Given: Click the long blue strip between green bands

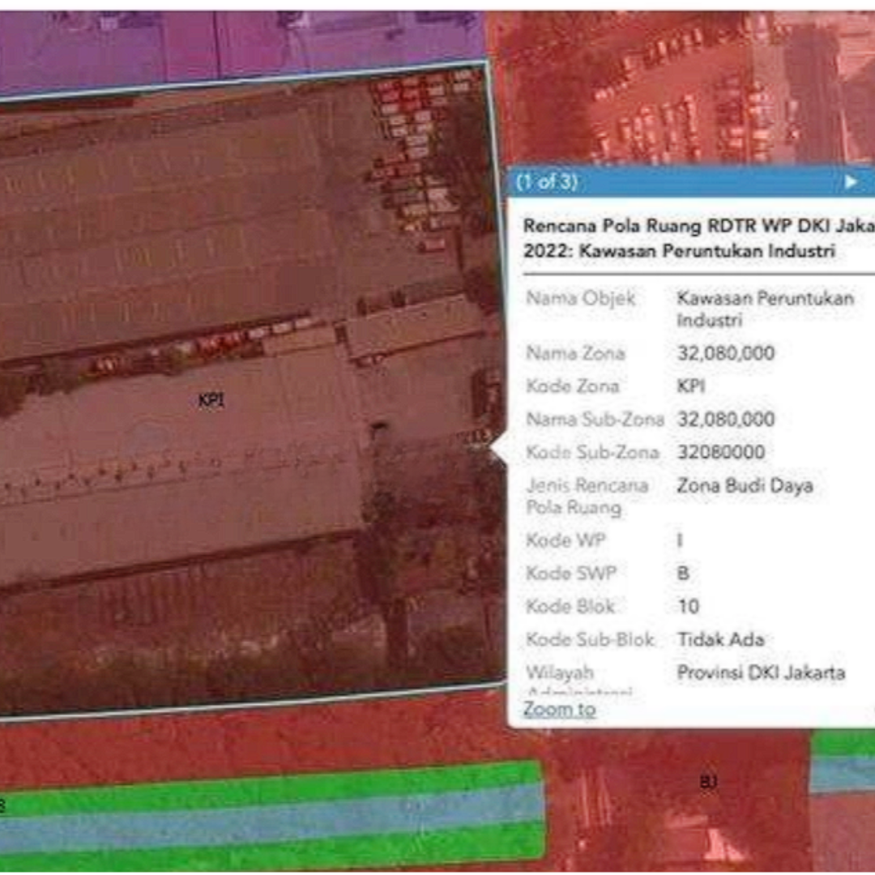Looking at the screenshot, I should (x=274, y=817).
